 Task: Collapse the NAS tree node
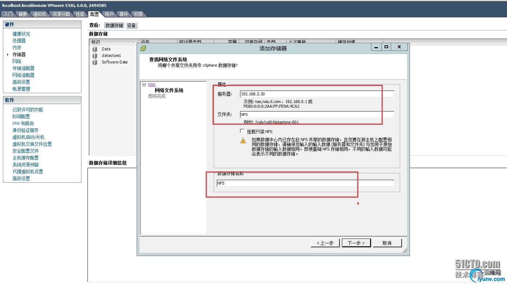pos(144,84)
